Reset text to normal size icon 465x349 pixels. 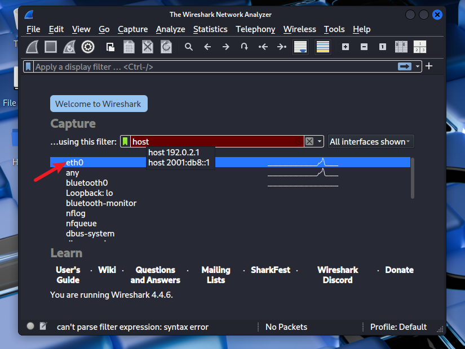click(x=383, y=47)
